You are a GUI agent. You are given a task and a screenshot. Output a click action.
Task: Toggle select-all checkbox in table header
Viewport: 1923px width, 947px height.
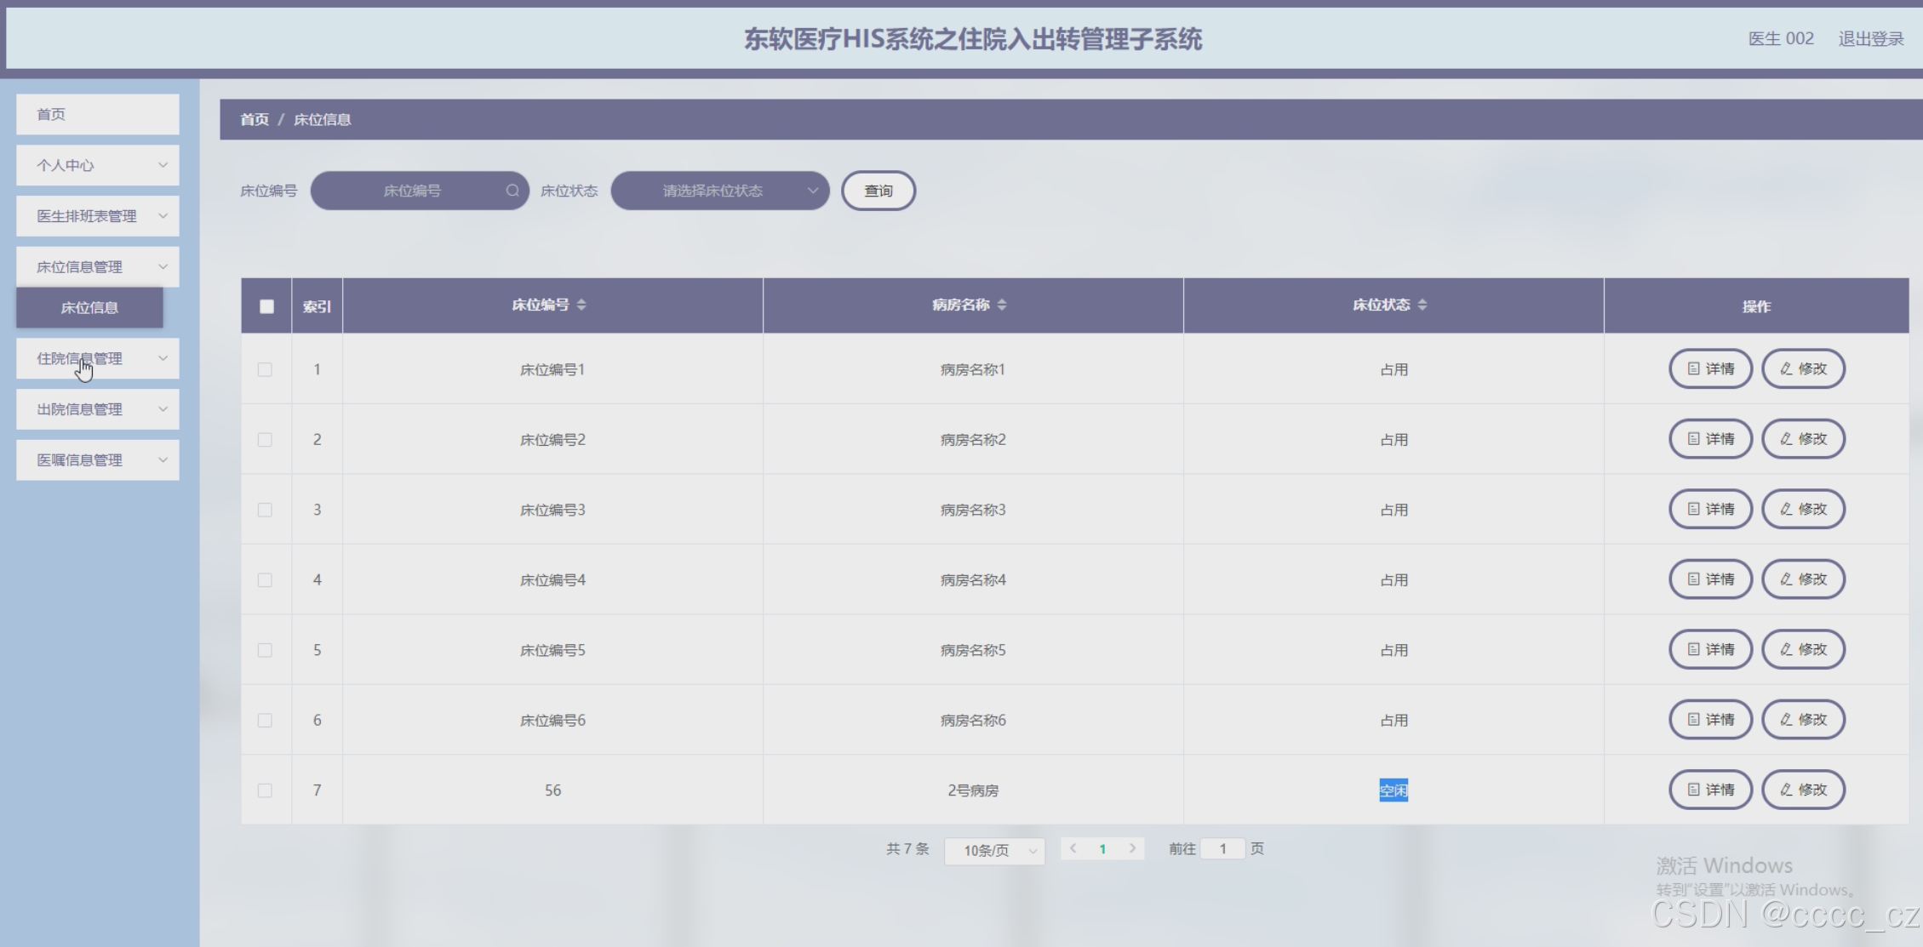[x=266, y=306]
